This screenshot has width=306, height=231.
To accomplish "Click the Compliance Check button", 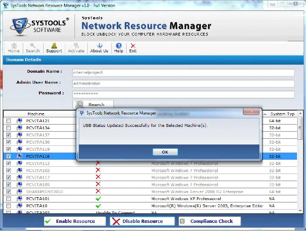I will coord(210,221).
